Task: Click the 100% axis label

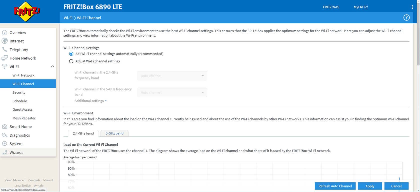Action: click(x=70, y=162)
